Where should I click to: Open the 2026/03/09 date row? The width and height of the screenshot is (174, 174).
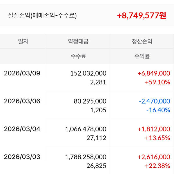(22, 73)
